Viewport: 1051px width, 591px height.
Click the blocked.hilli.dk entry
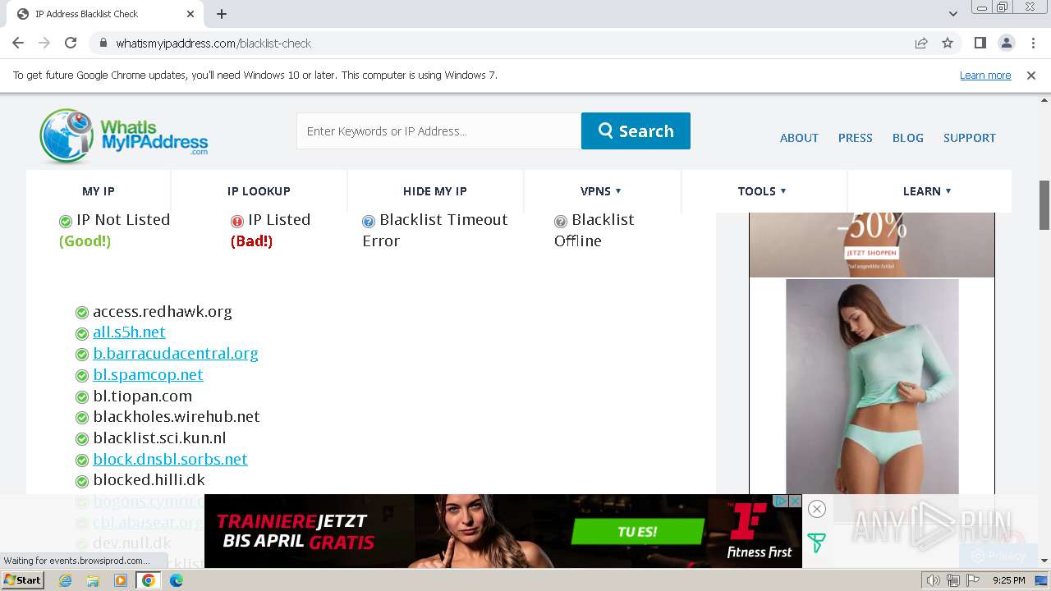pos(149,480)
